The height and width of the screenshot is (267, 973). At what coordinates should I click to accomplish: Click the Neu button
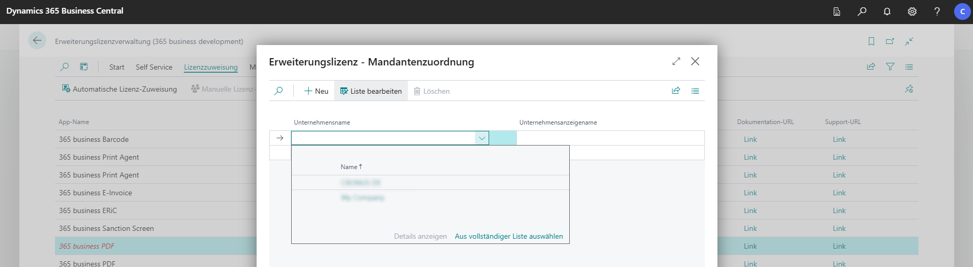pos(316,91)
